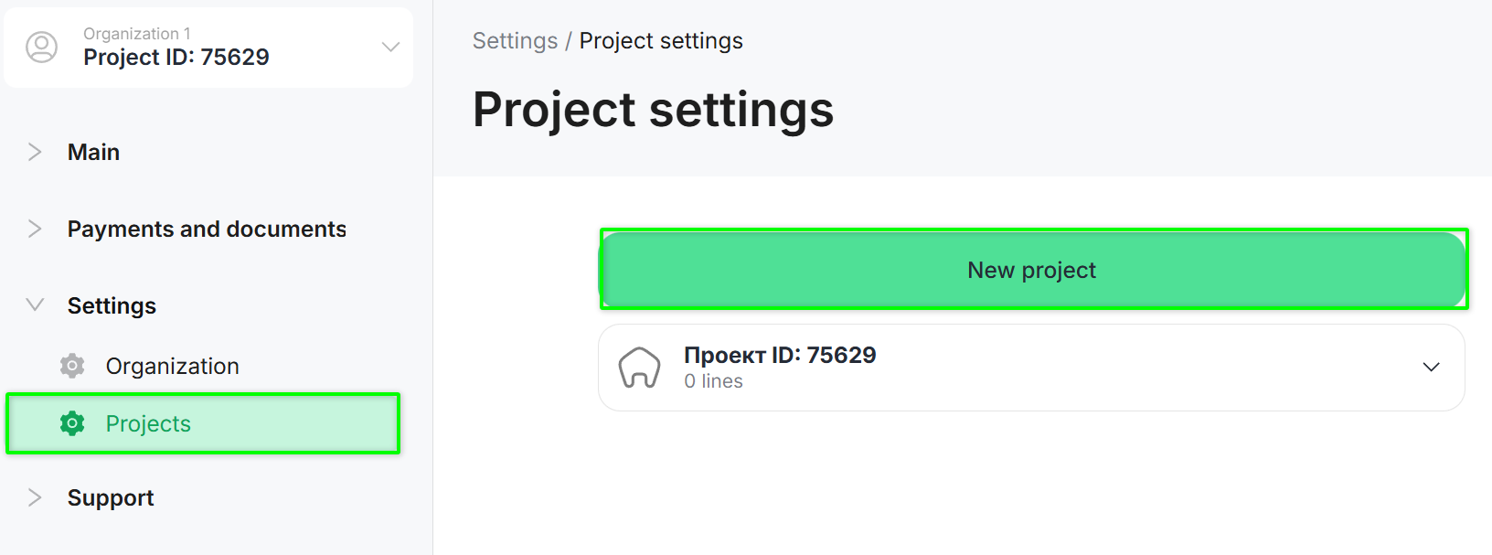The image size is (1492, 555).
Task: Open the Payments and documents menu item
Action: point(207,229)
